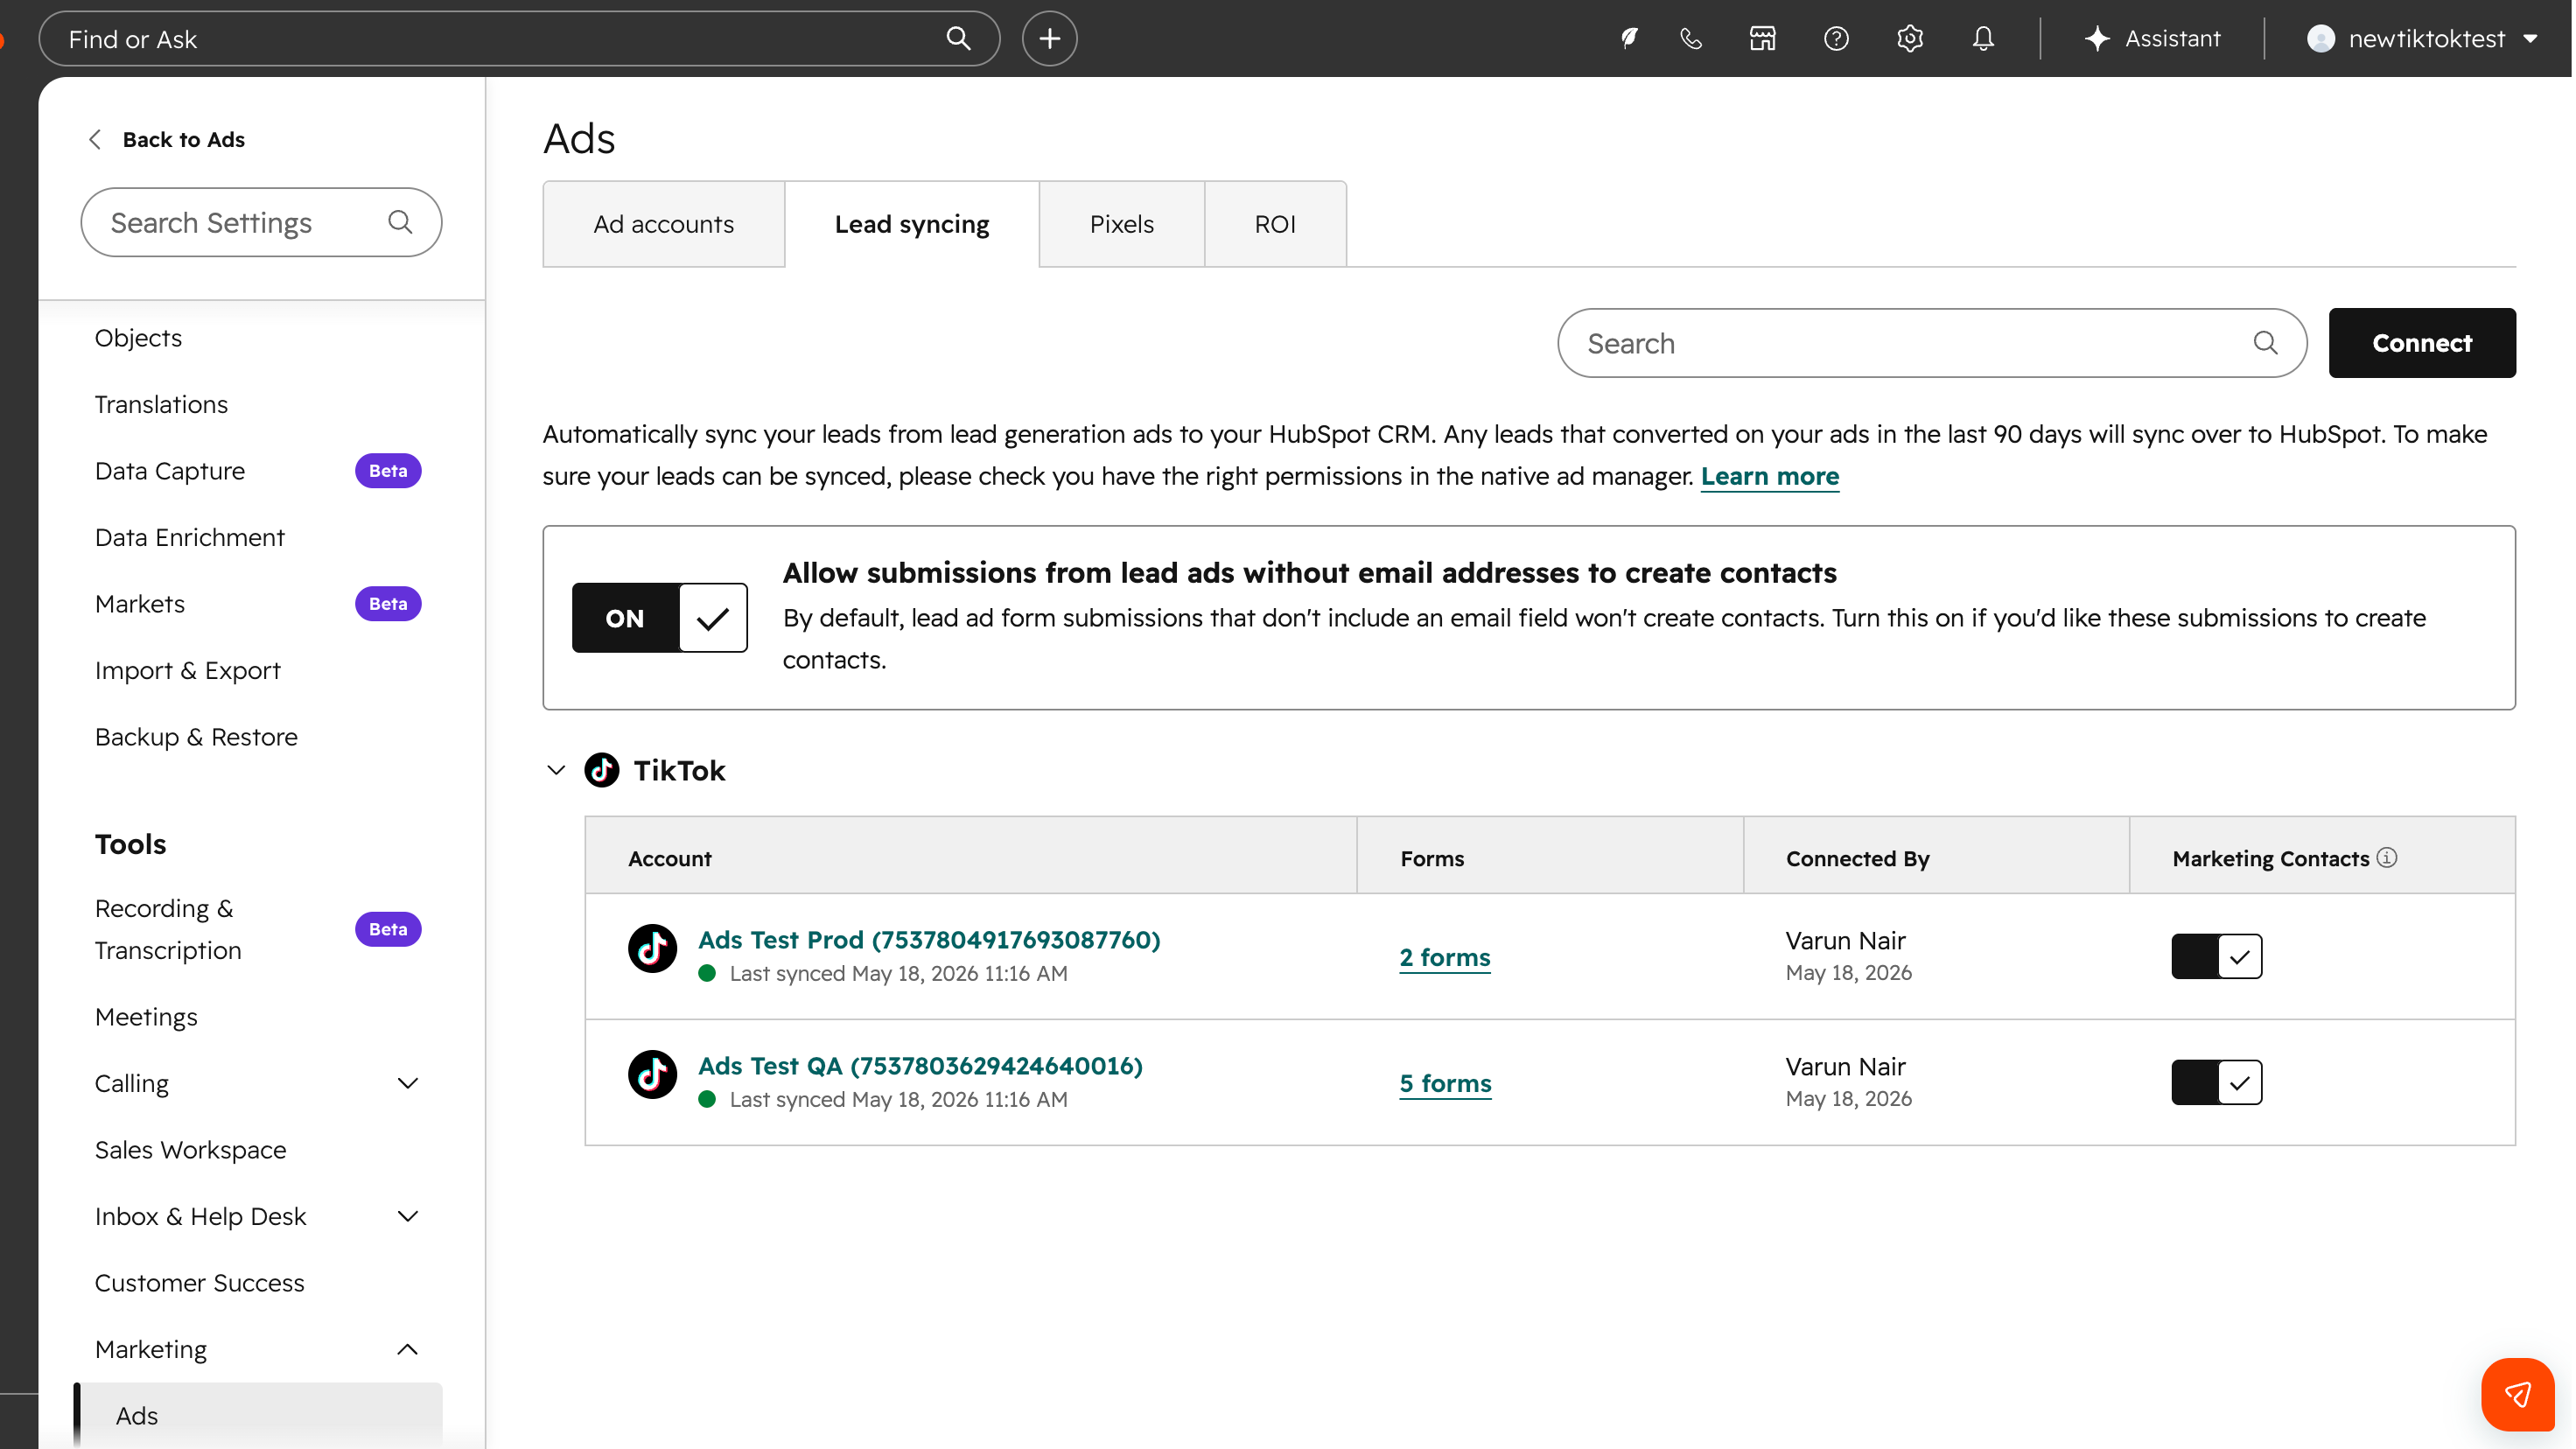Toggle Marketing Contacts for Ads Test Prod
The width and height of the screenshot is (2576, 1449).
[2216, 956]
